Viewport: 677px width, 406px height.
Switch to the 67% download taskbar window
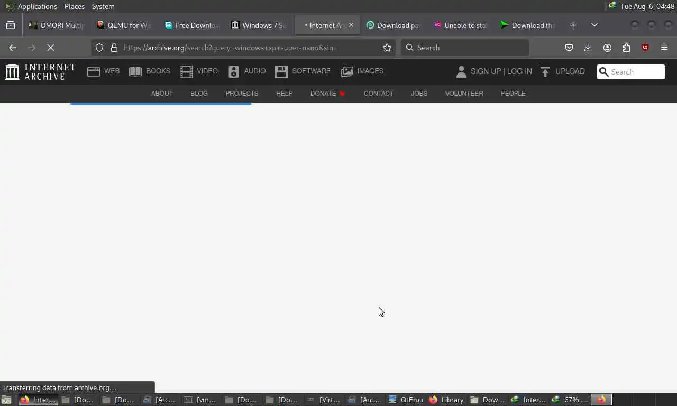coord(570,400)
